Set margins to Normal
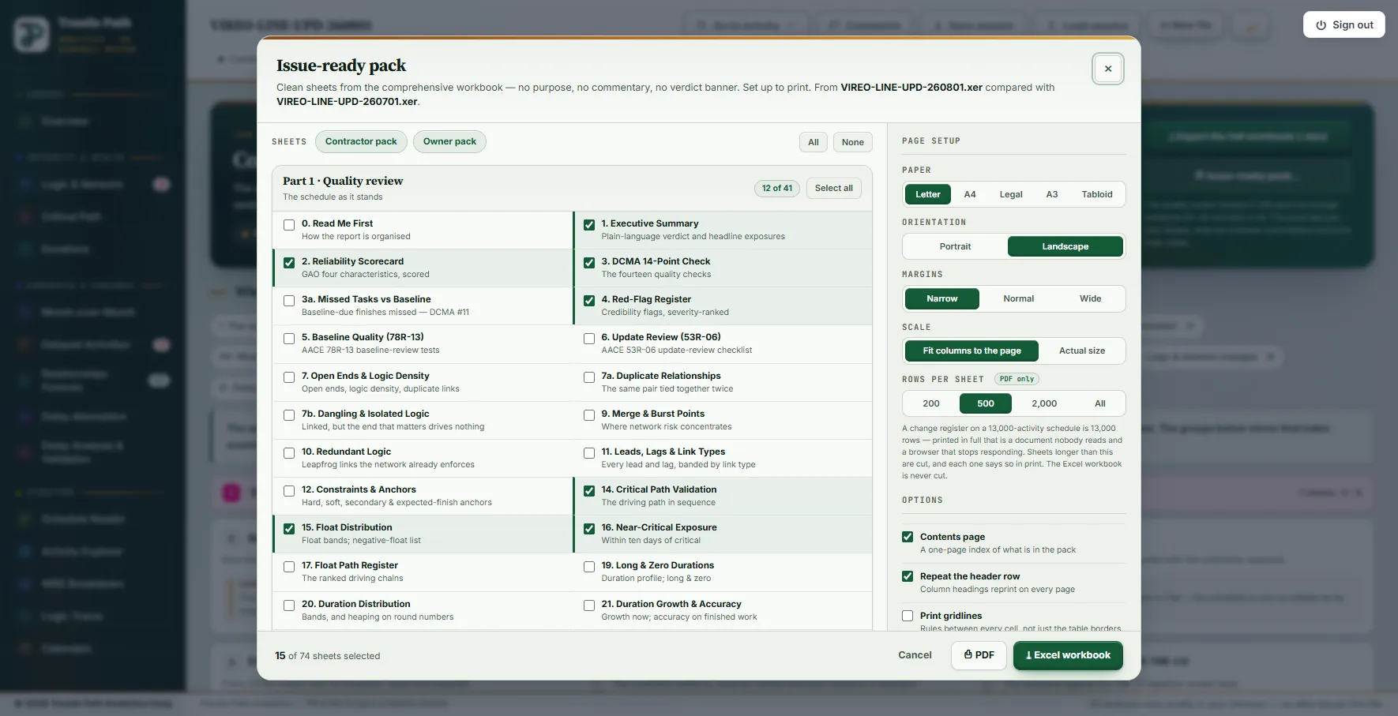 [x=1018, y=298]
